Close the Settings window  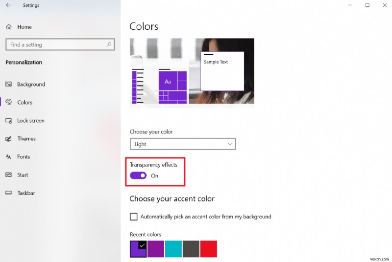385,5
